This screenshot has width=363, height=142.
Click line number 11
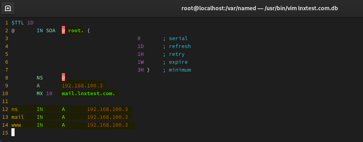pos(5,101)
